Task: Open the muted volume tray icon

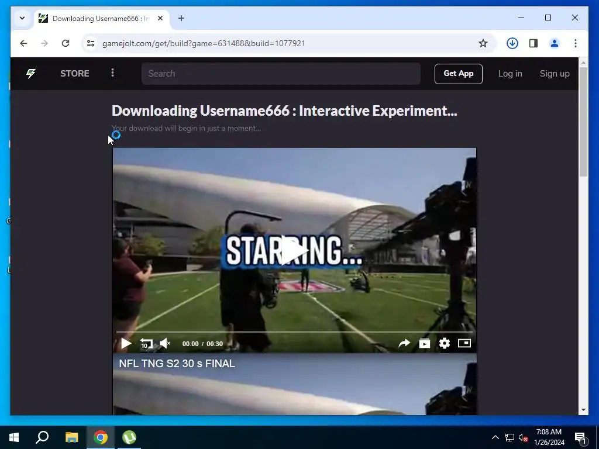Action: tap(523, 437)
